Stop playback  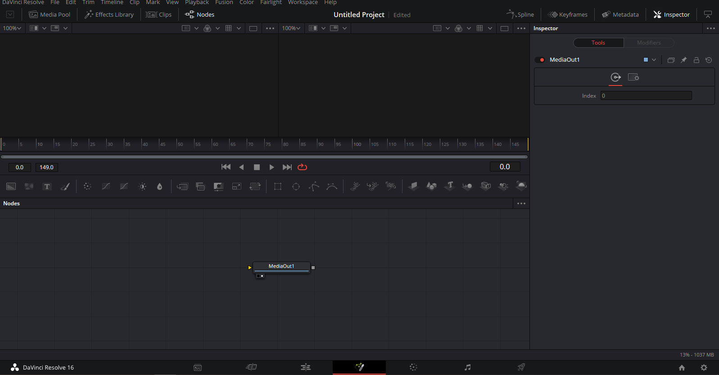point(257,167)
